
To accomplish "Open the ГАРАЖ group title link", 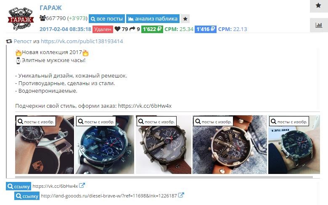I will pos(50,8).
